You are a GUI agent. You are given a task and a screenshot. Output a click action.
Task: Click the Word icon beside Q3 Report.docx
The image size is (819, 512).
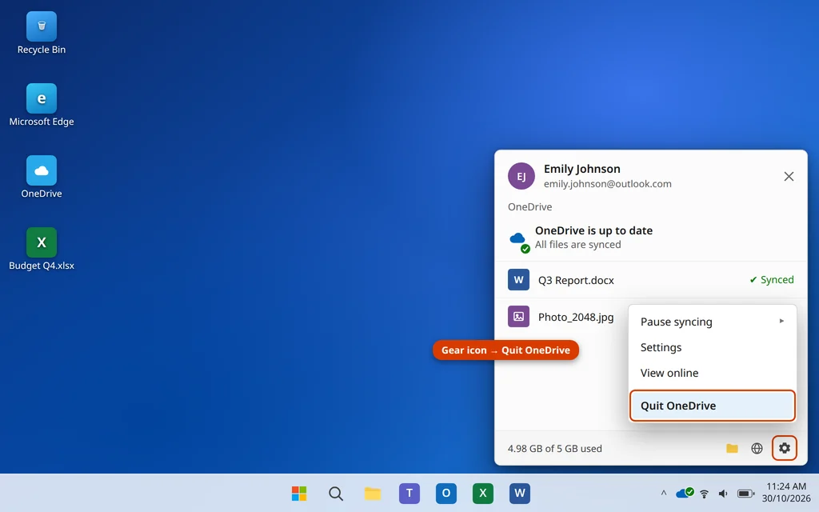point(518,279)
